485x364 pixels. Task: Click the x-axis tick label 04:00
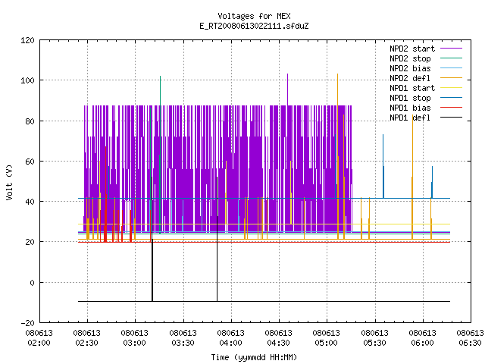tap(230, 343)
